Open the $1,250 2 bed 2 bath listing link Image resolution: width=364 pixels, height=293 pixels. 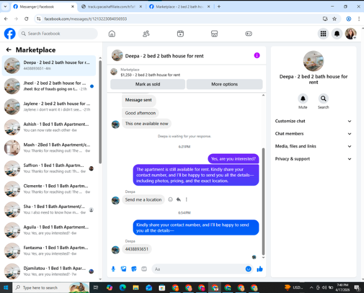click(x=150, y=75)
